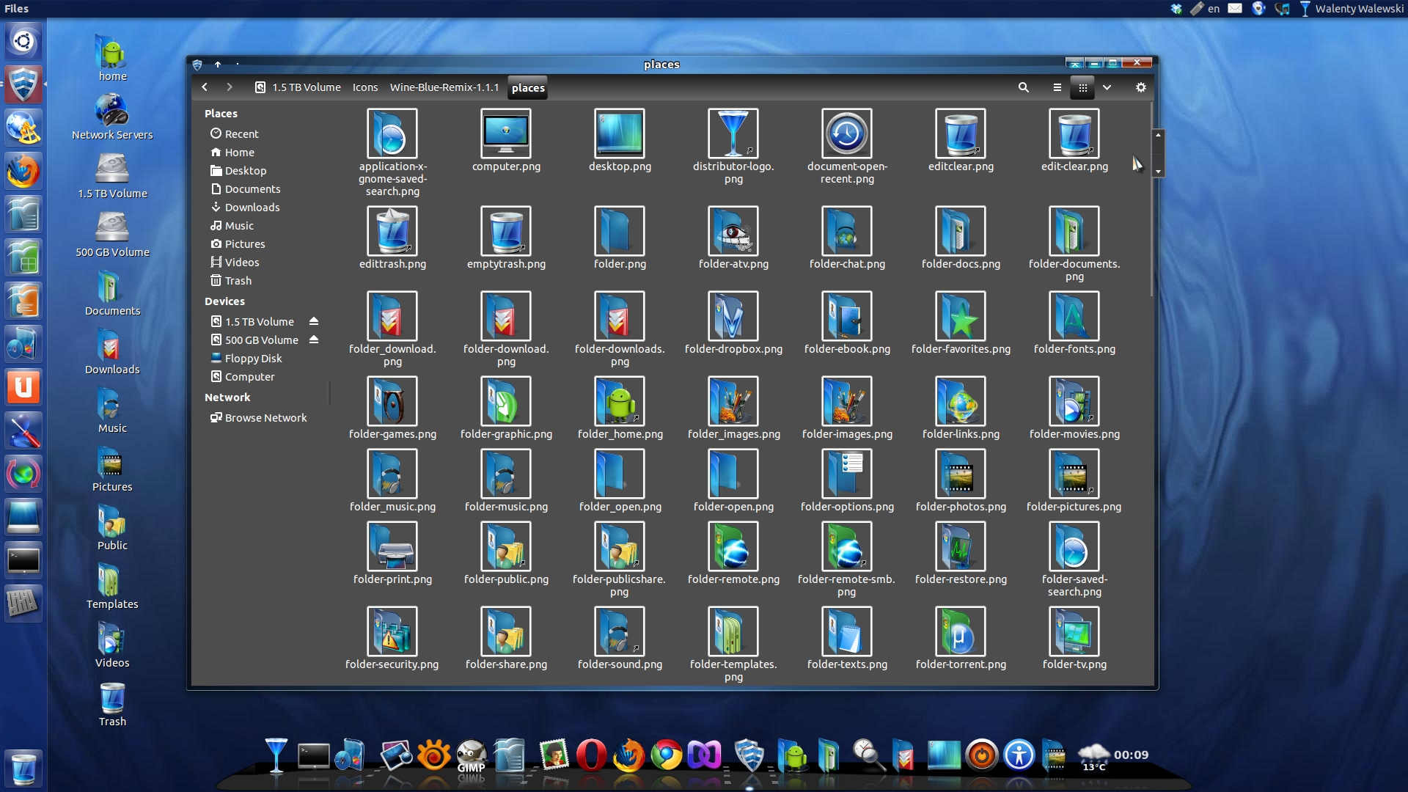This screenshot has height=792, width=1408.
Task: Click scrollbar down arrow
Action: point(1158,172)
